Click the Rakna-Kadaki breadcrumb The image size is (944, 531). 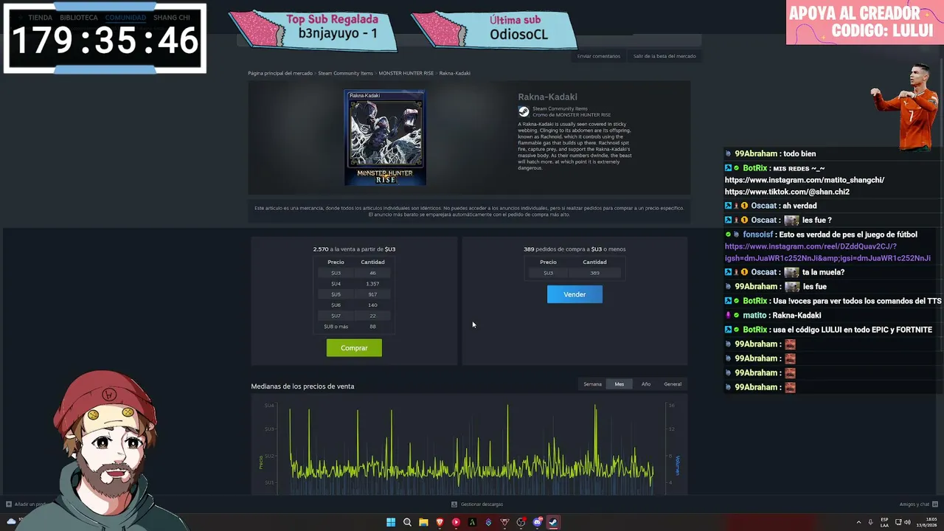455,73
